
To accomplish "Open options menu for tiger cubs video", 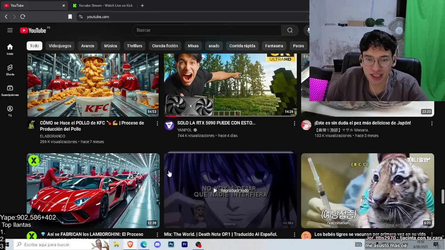I will tap(432, 235).
